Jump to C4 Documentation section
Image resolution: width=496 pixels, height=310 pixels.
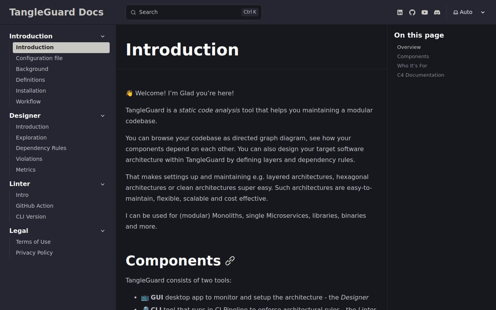(420, 75)
